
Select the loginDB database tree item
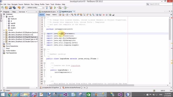[13, 23]
